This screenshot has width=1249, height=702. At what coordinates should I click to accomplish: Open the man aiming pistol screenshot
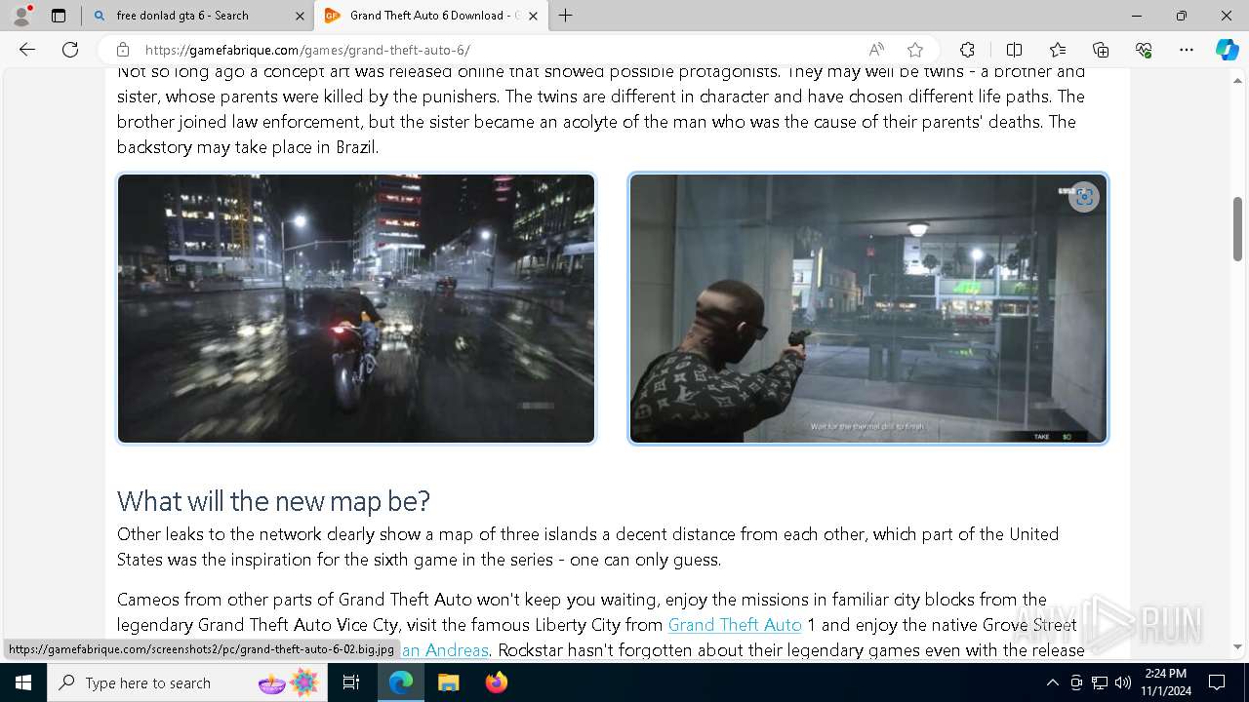(x=868, y=308)
